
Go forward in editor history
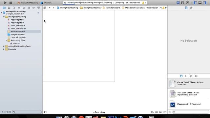pos(53,8)
